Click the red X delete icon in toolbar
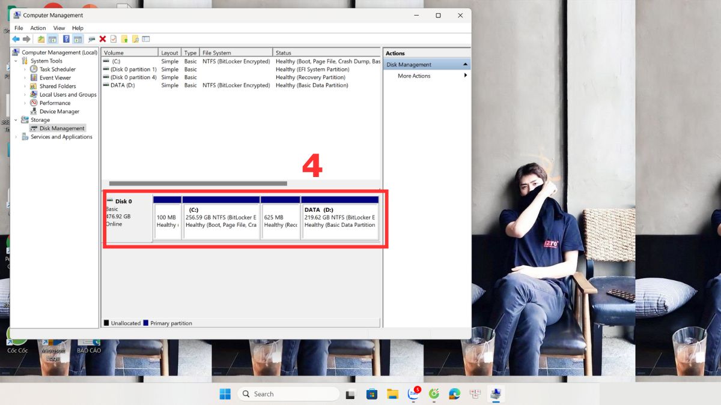Screen dimensions: 721x405 point(102,38)
